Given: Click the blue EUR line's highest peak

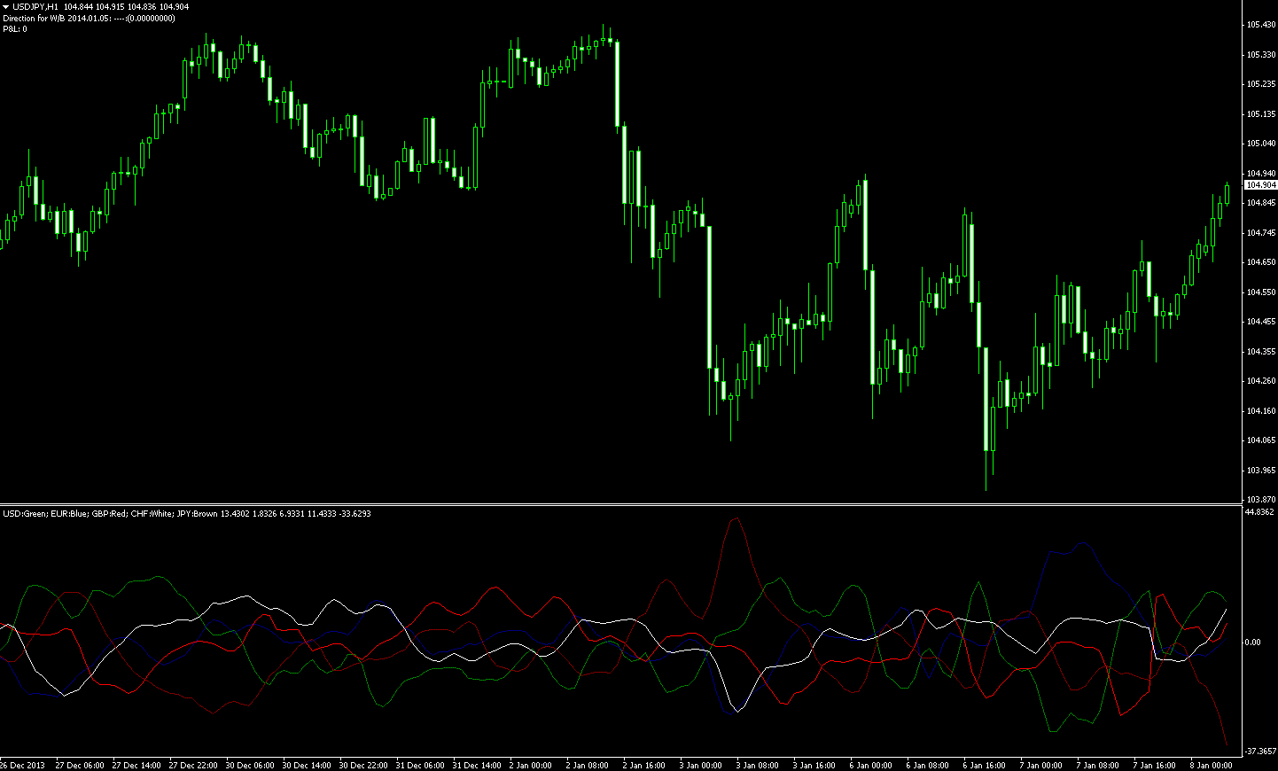Looking at the screenshot, I should click(1081, 543).
